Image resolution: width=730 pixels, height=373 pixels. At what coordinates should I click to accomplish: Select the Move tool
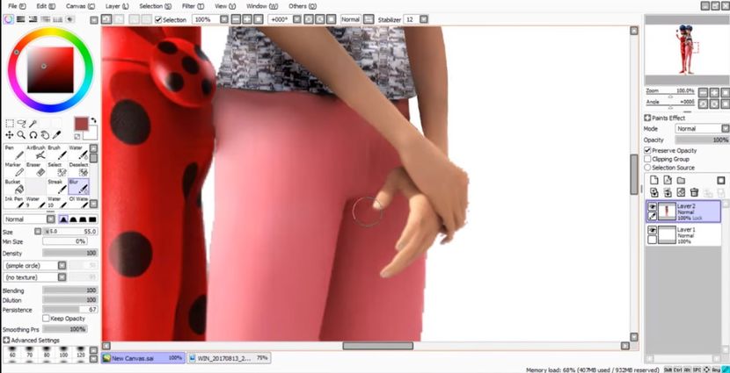pos(10,134)
